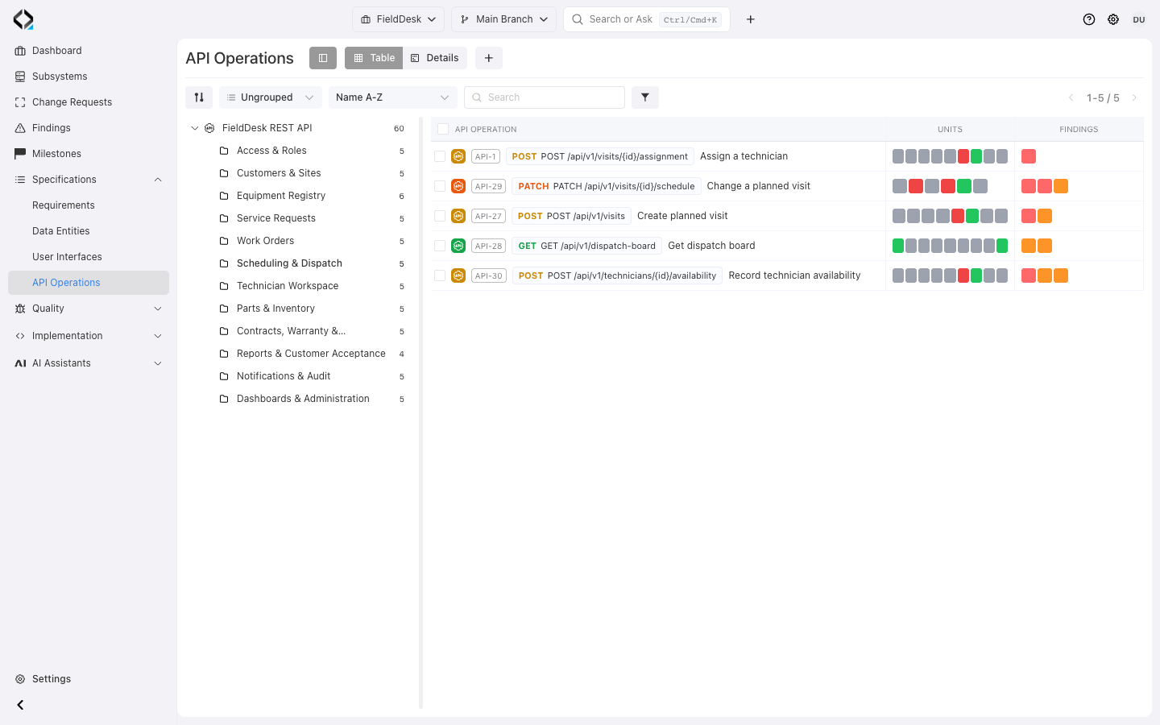Viewport: 1160px width, 725px height.
Task: Go to the previous page arrow
Action: pyautogui.click(x=1071, y=97)
